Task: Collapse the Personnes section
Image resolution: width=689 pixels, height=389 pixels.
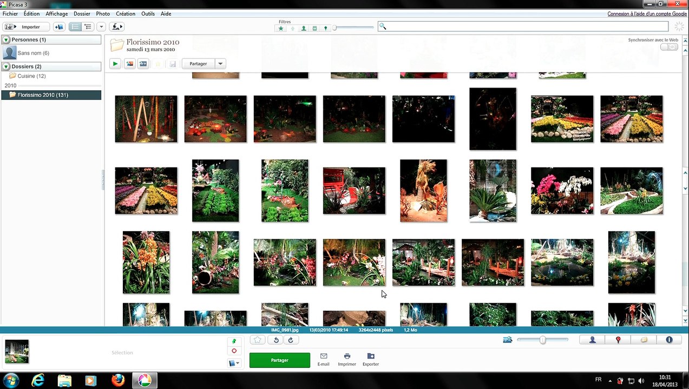Action: point(6,40)
